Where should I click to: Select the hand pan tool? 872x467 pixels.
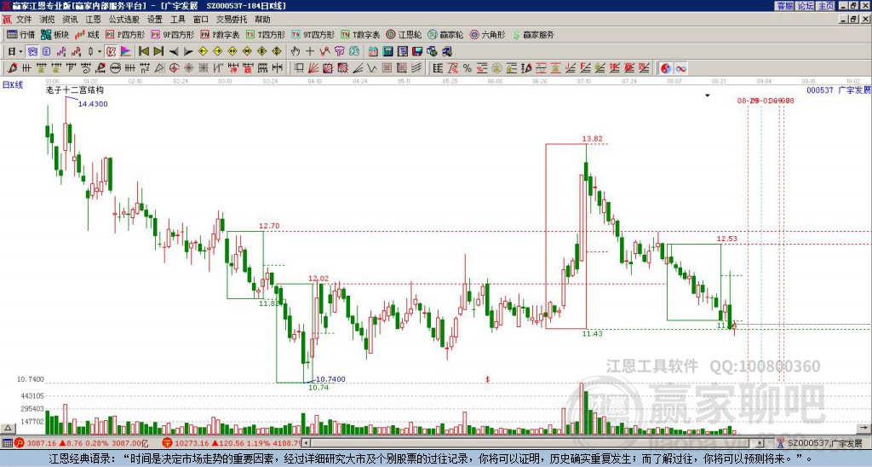click(x=295, y=52)
